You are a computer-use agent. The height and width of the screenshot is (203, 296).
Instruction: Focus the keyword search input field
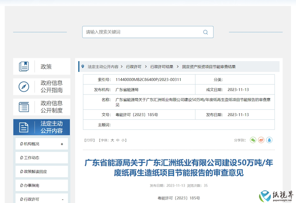click(x=148, y=32)
